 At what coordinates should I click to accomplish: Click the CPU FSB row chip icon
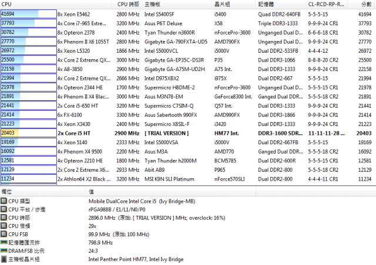4,234
